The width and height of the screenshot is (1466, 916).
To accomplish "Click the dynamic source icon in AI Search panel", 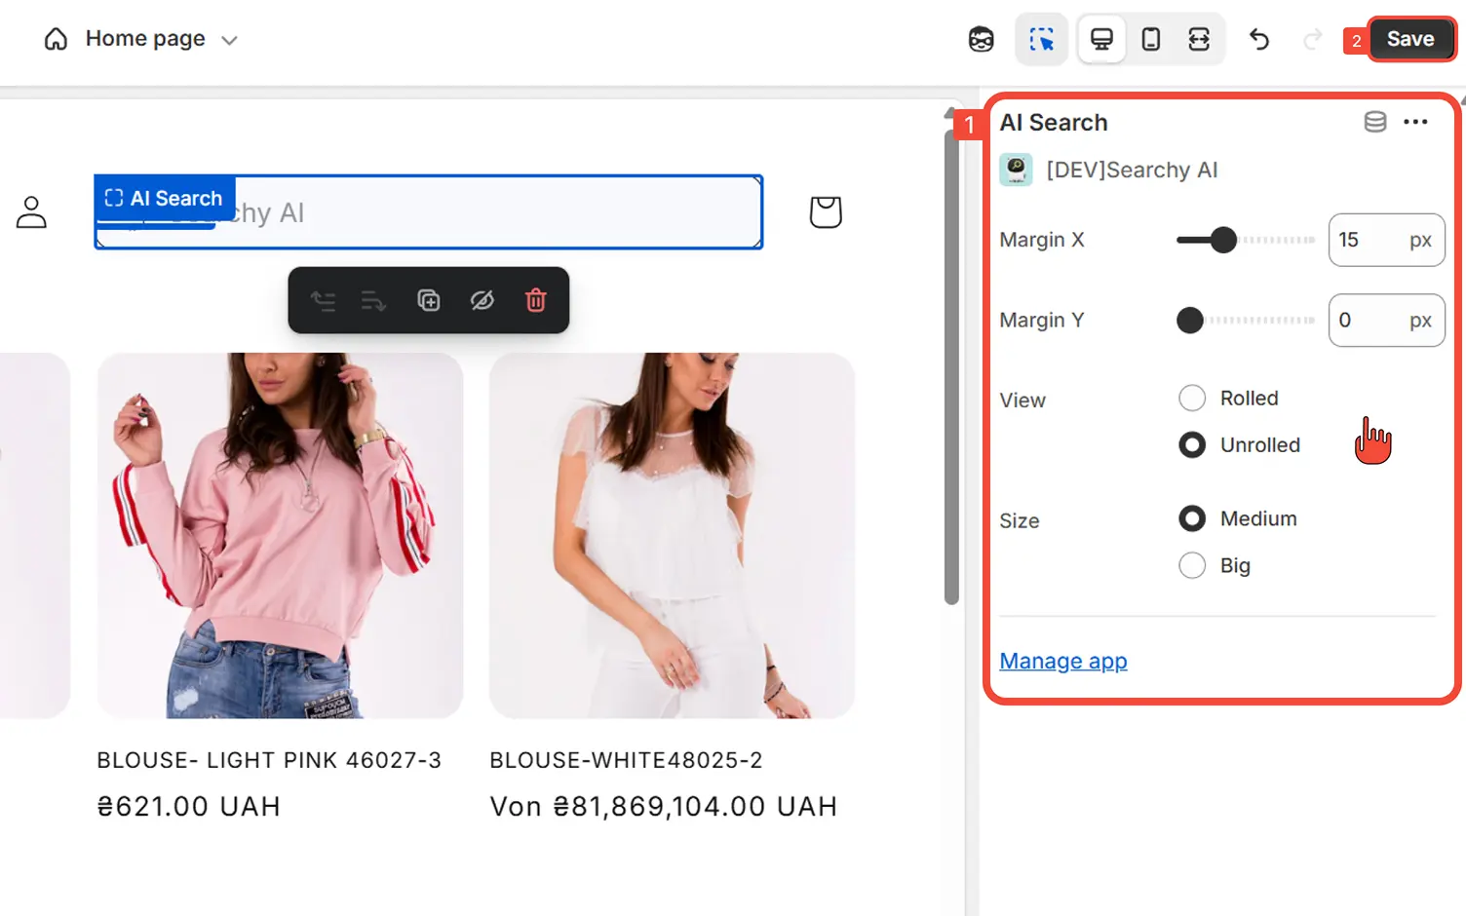I will 1374,121.
